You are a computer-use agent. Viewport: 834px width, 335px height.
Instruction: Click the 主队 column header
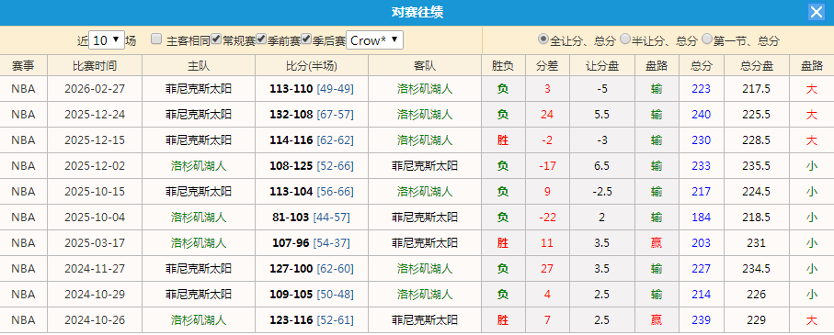pos(199,66)
